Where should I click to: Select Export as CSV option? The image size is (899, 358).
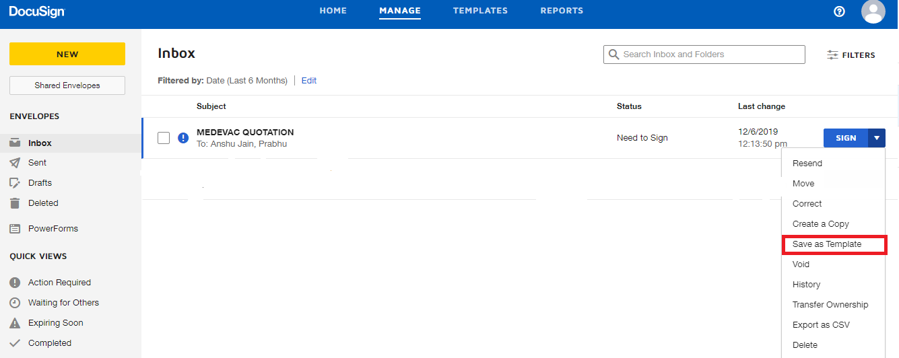click(x=834, y=325)
